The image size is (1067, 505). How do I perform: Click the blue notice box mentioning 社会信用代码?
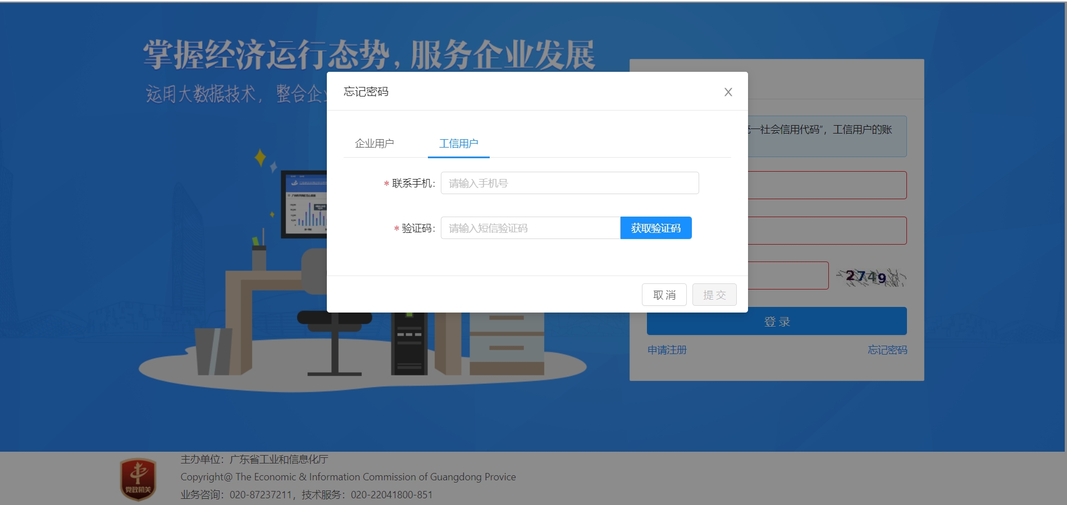[827, 136]
